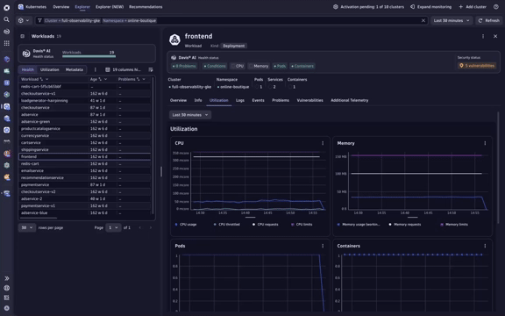Screen dimensions: 505x316
Task: Toggle Memory requests legend series
Action: point(405,225)
